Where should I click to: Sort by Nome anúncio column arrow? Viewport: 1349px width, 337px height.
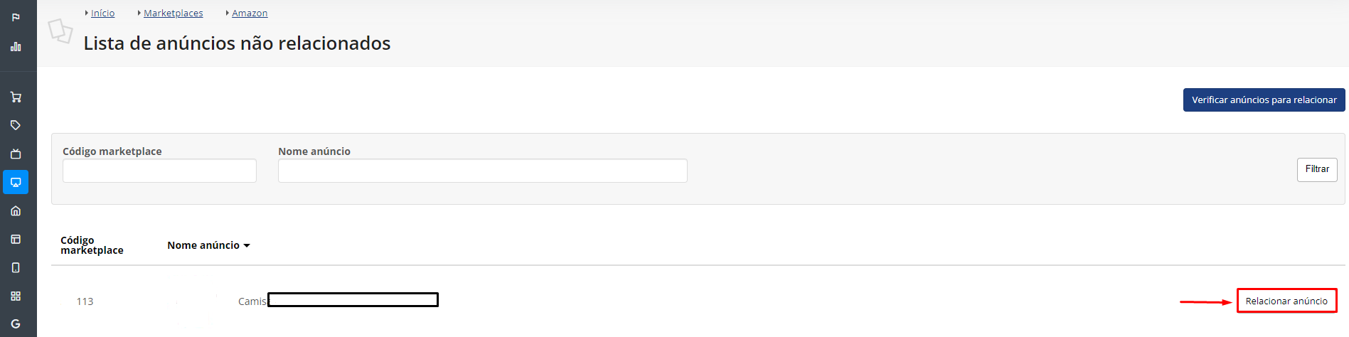247,245
